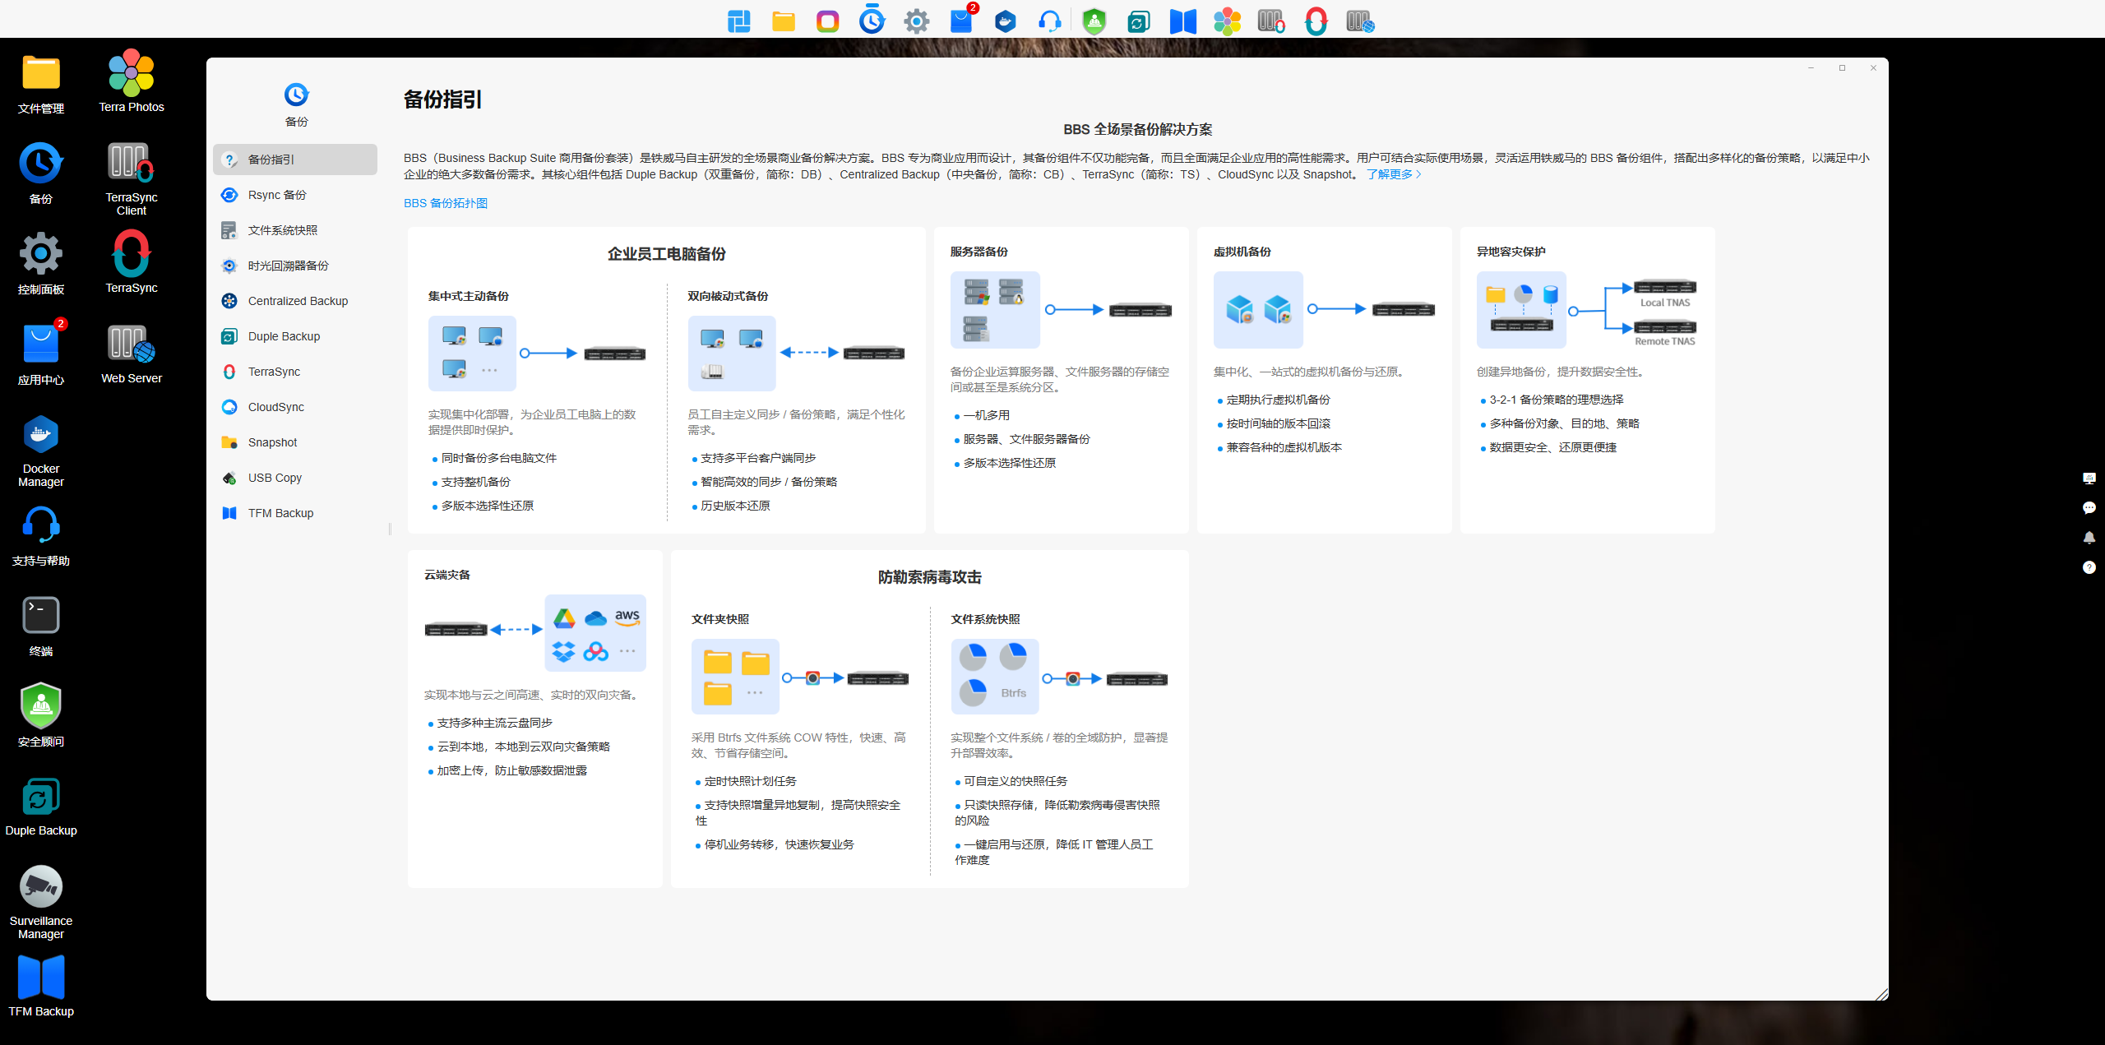Launch Duple Backup desktop shortcut
2105x1045 pixels.
pyautogui.click(x=41, y=806)
